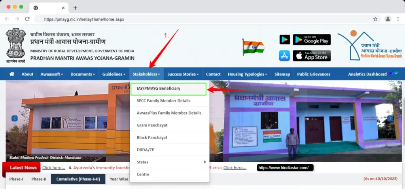The width and height of the screenshot is (405, 189).
Task: Collapse the Stakeholders dropdown menu
Action: [146, 74]
